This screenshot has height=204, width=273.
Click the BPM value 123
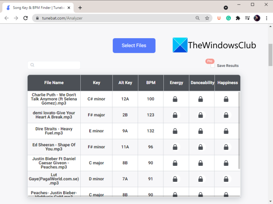151,115
